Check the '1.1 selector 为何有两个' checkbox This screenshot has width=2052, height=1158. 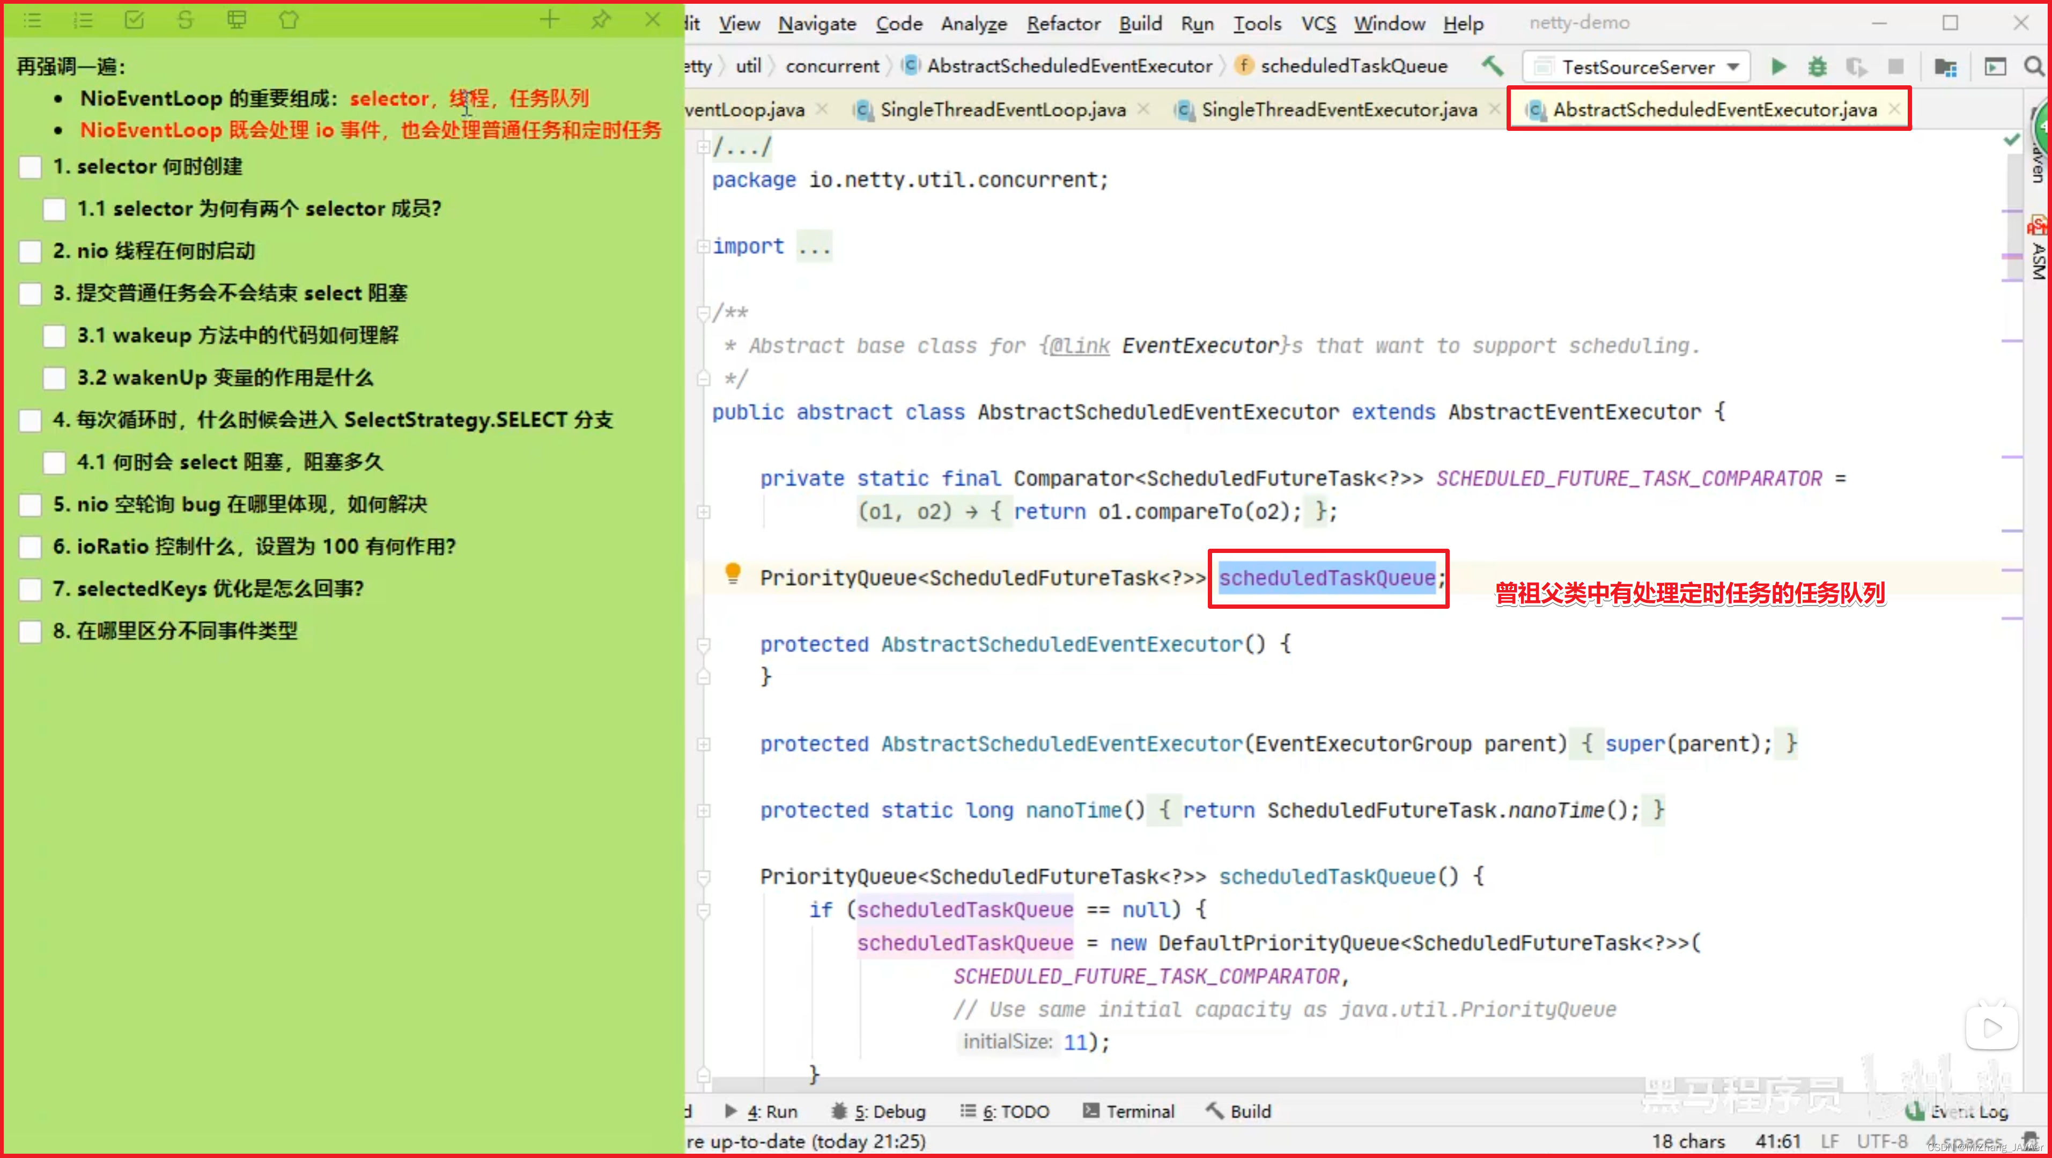(54, 210)
